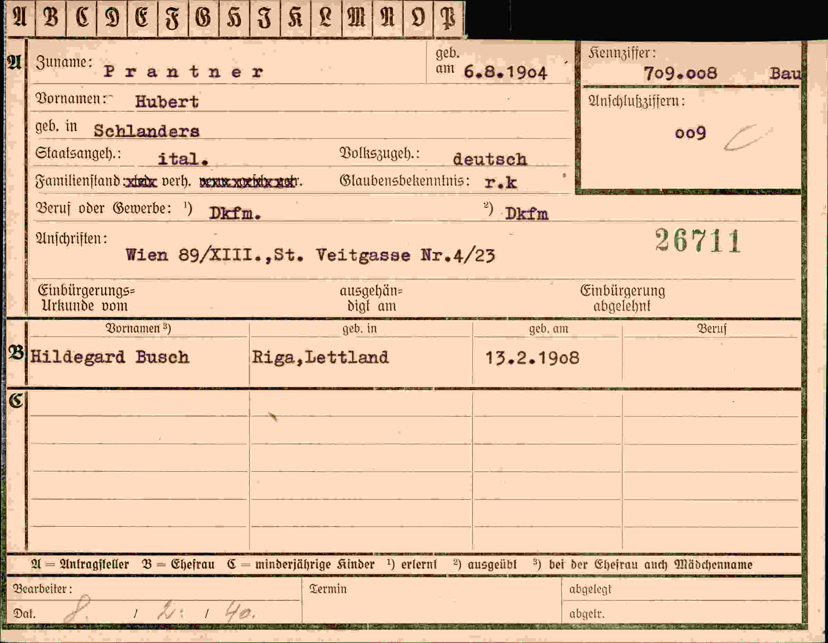
Task: Click legend text "C = minderjährige Kinder"
Action: pyautogui.click(x=301, y=564)
